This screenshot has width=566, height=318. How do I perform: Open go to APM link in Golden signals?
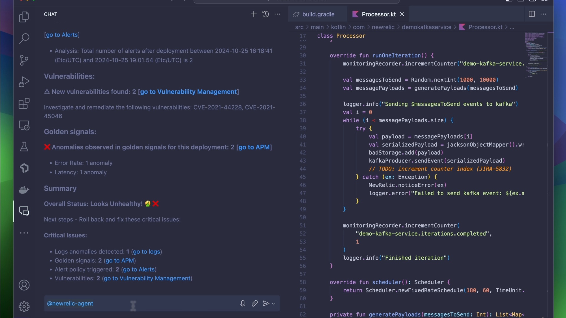[254, 147]
